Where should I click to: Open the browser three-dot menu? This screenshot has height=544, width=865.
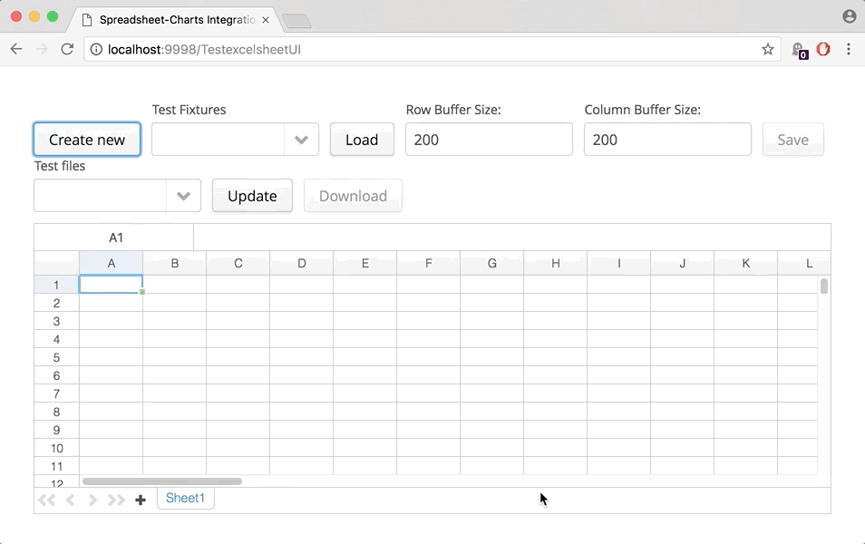(x=849, y=49)
